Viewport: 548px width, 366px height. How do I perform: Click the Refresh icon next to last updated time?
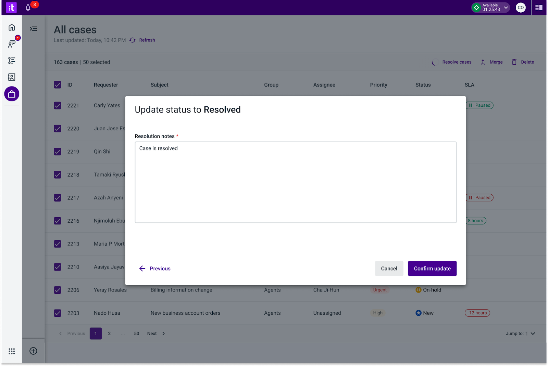coord(133,40)
